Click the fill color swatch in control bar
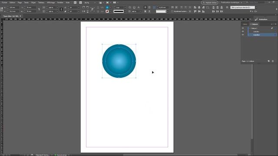278x156 pixels. click(107, 7)
